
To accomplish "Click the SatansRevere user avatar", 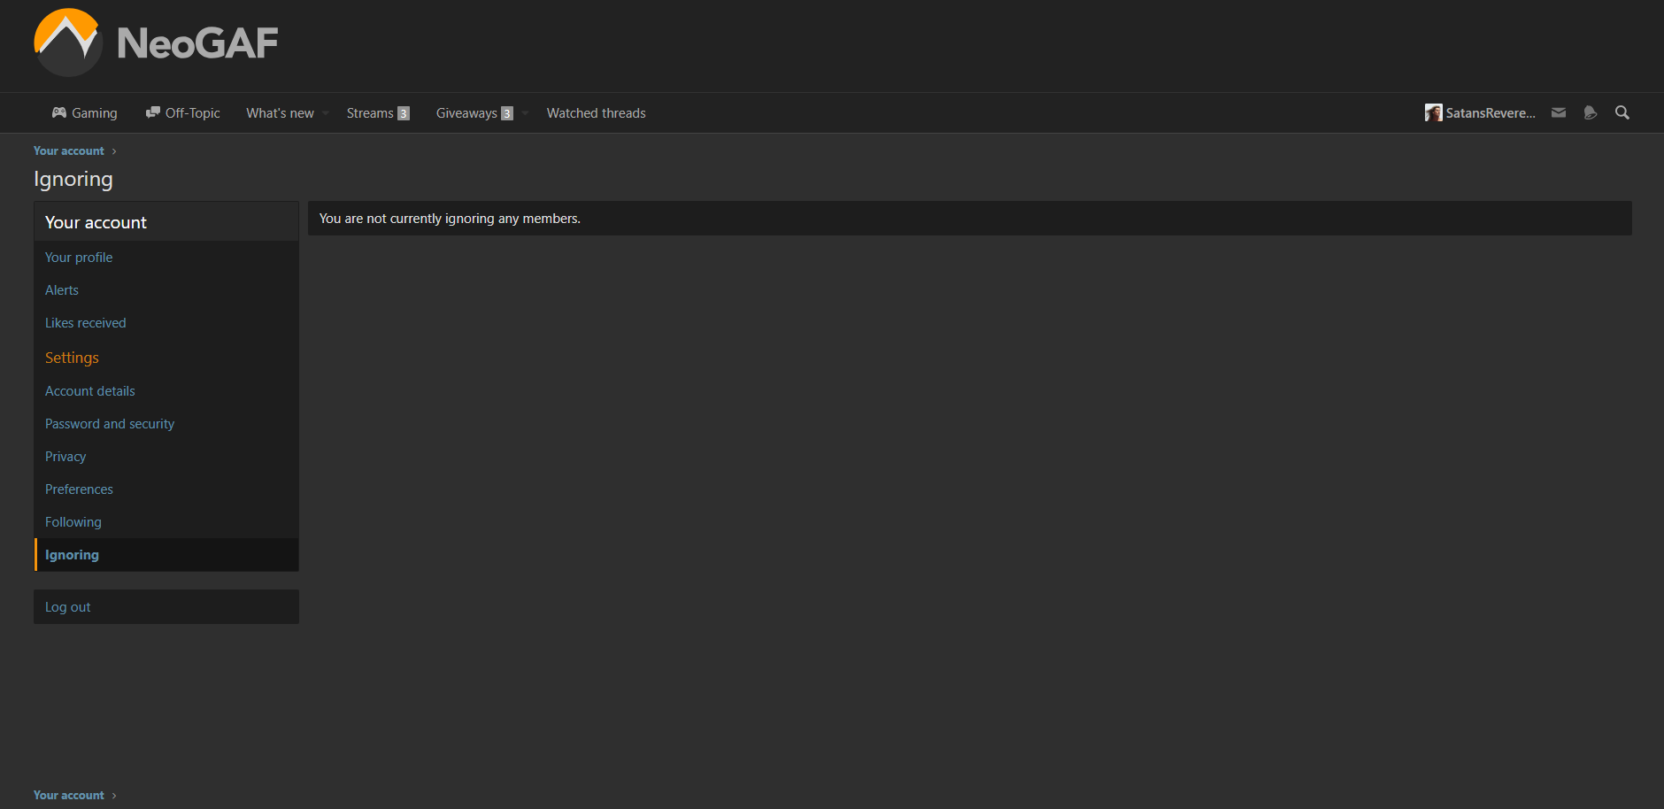I will click(x=1433, y=112).
